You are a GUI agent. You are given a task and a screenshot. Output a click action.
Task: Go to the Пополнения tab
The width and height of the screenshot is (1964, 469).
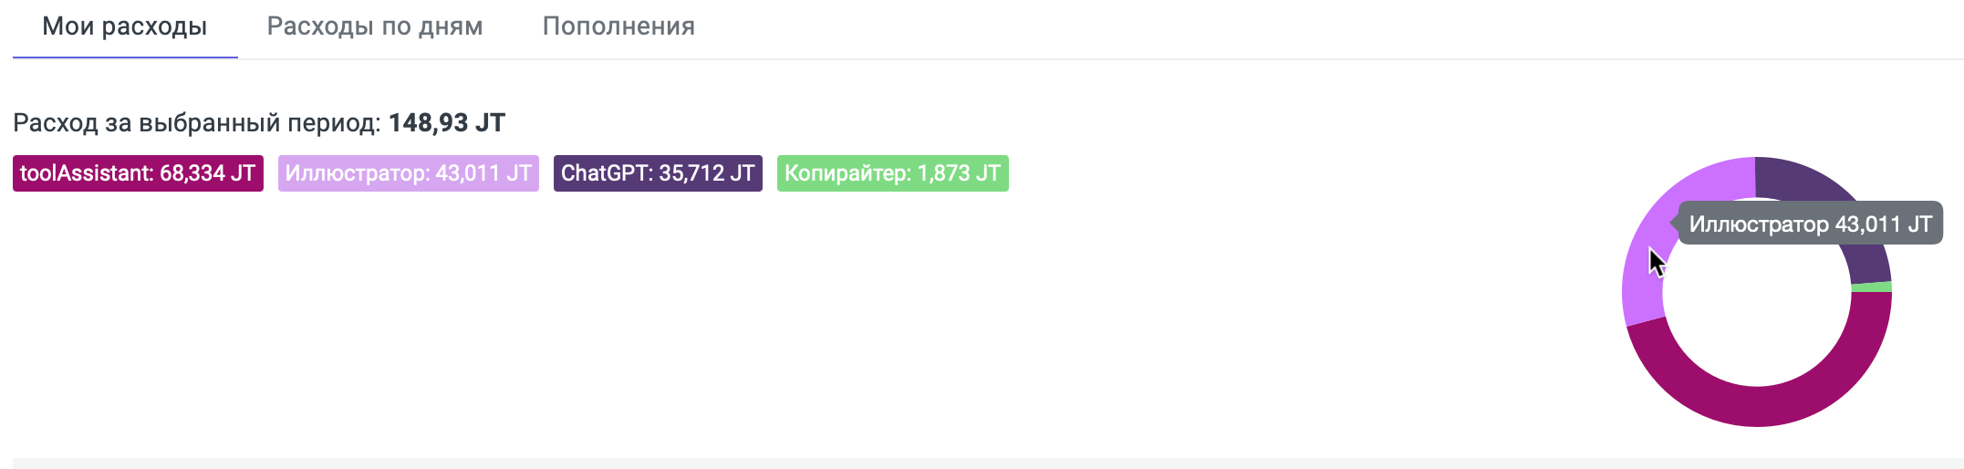tap(618, 26)
